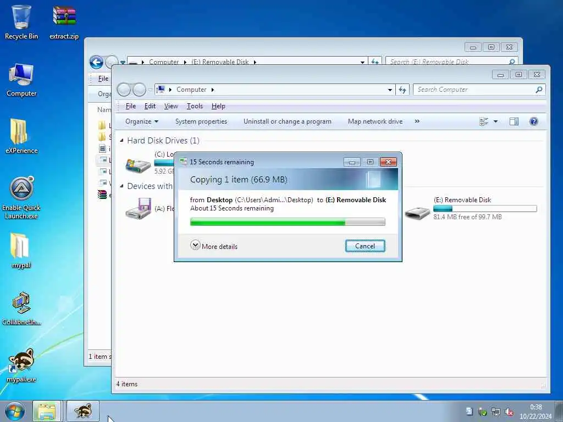The height and width of the screenshot is (422, 563).
Task: Click the network tray icon
Action: (496, 412)
